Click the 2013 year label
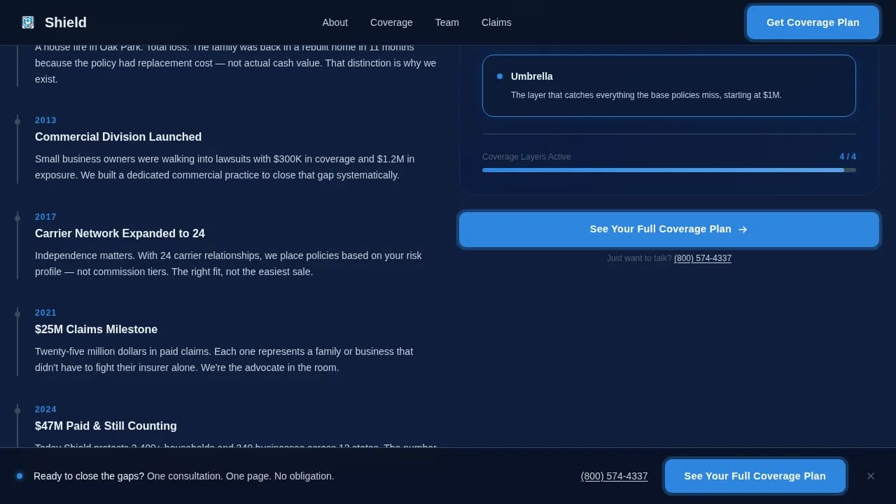The height and width of the screenshot is (504, 896). pos(45,120)
